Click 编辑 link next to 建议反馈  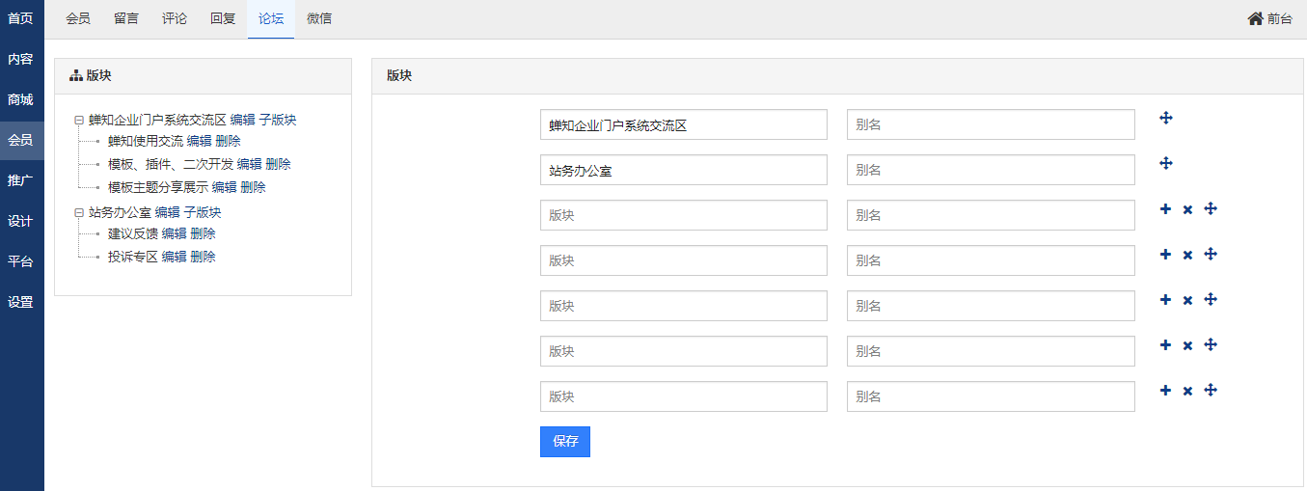tap(174, 233)
